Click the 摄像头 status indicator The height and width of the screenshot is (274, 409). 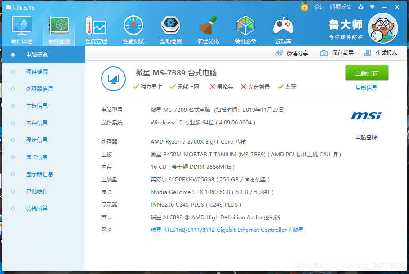(222, 87)
